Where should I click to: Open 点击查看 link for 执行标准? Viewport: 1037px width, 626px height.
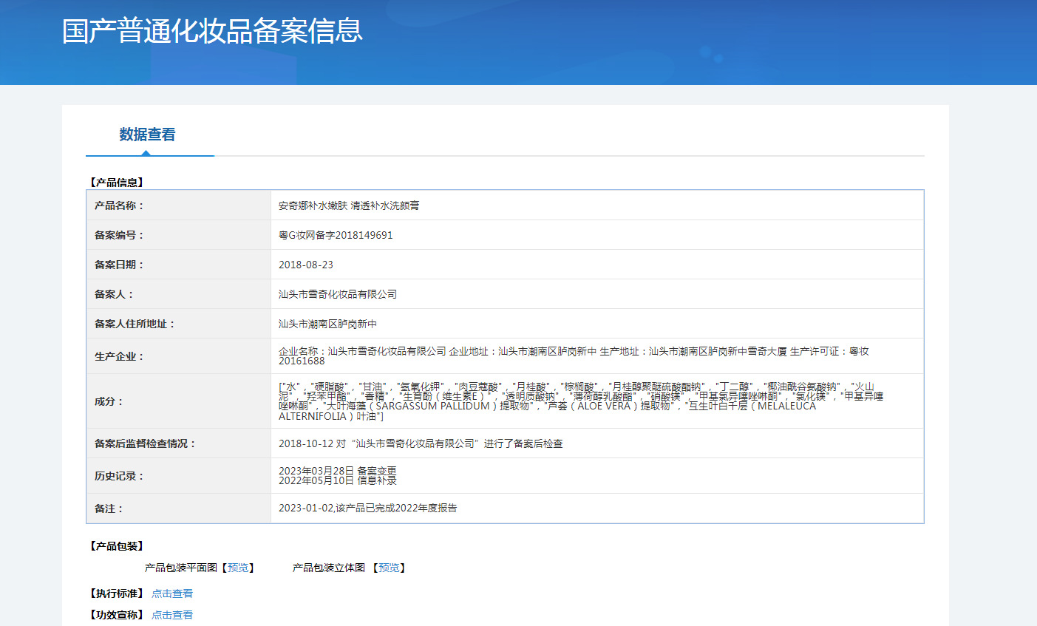click(x=172, y=593)
